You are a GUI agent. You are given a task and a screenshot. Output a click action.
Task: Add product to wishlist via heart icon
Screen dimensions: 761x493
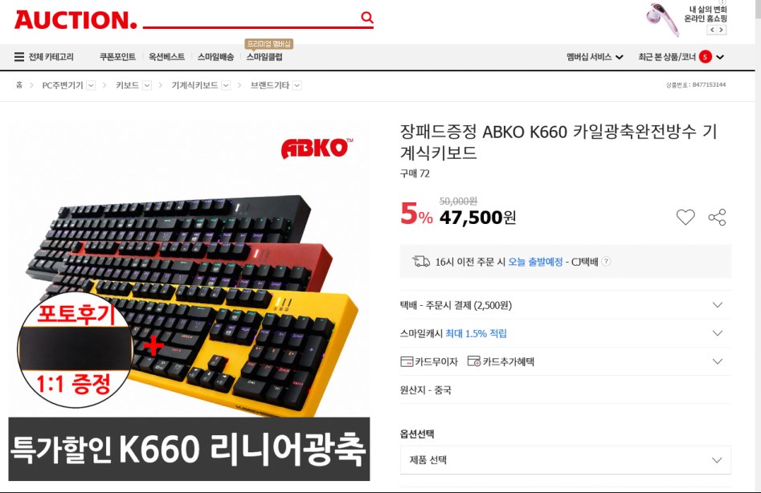685,217
